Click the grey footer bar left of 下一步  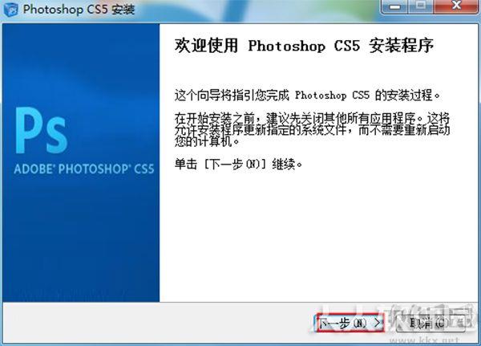coord(158,323)
